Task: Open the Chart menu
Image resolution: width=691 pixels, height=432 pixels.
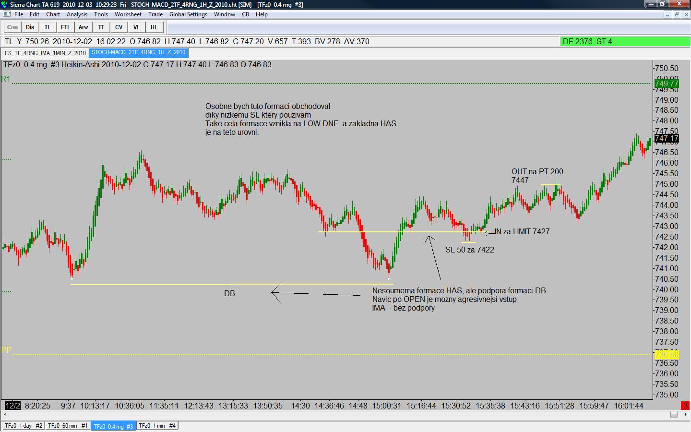Action: [53, 14]
